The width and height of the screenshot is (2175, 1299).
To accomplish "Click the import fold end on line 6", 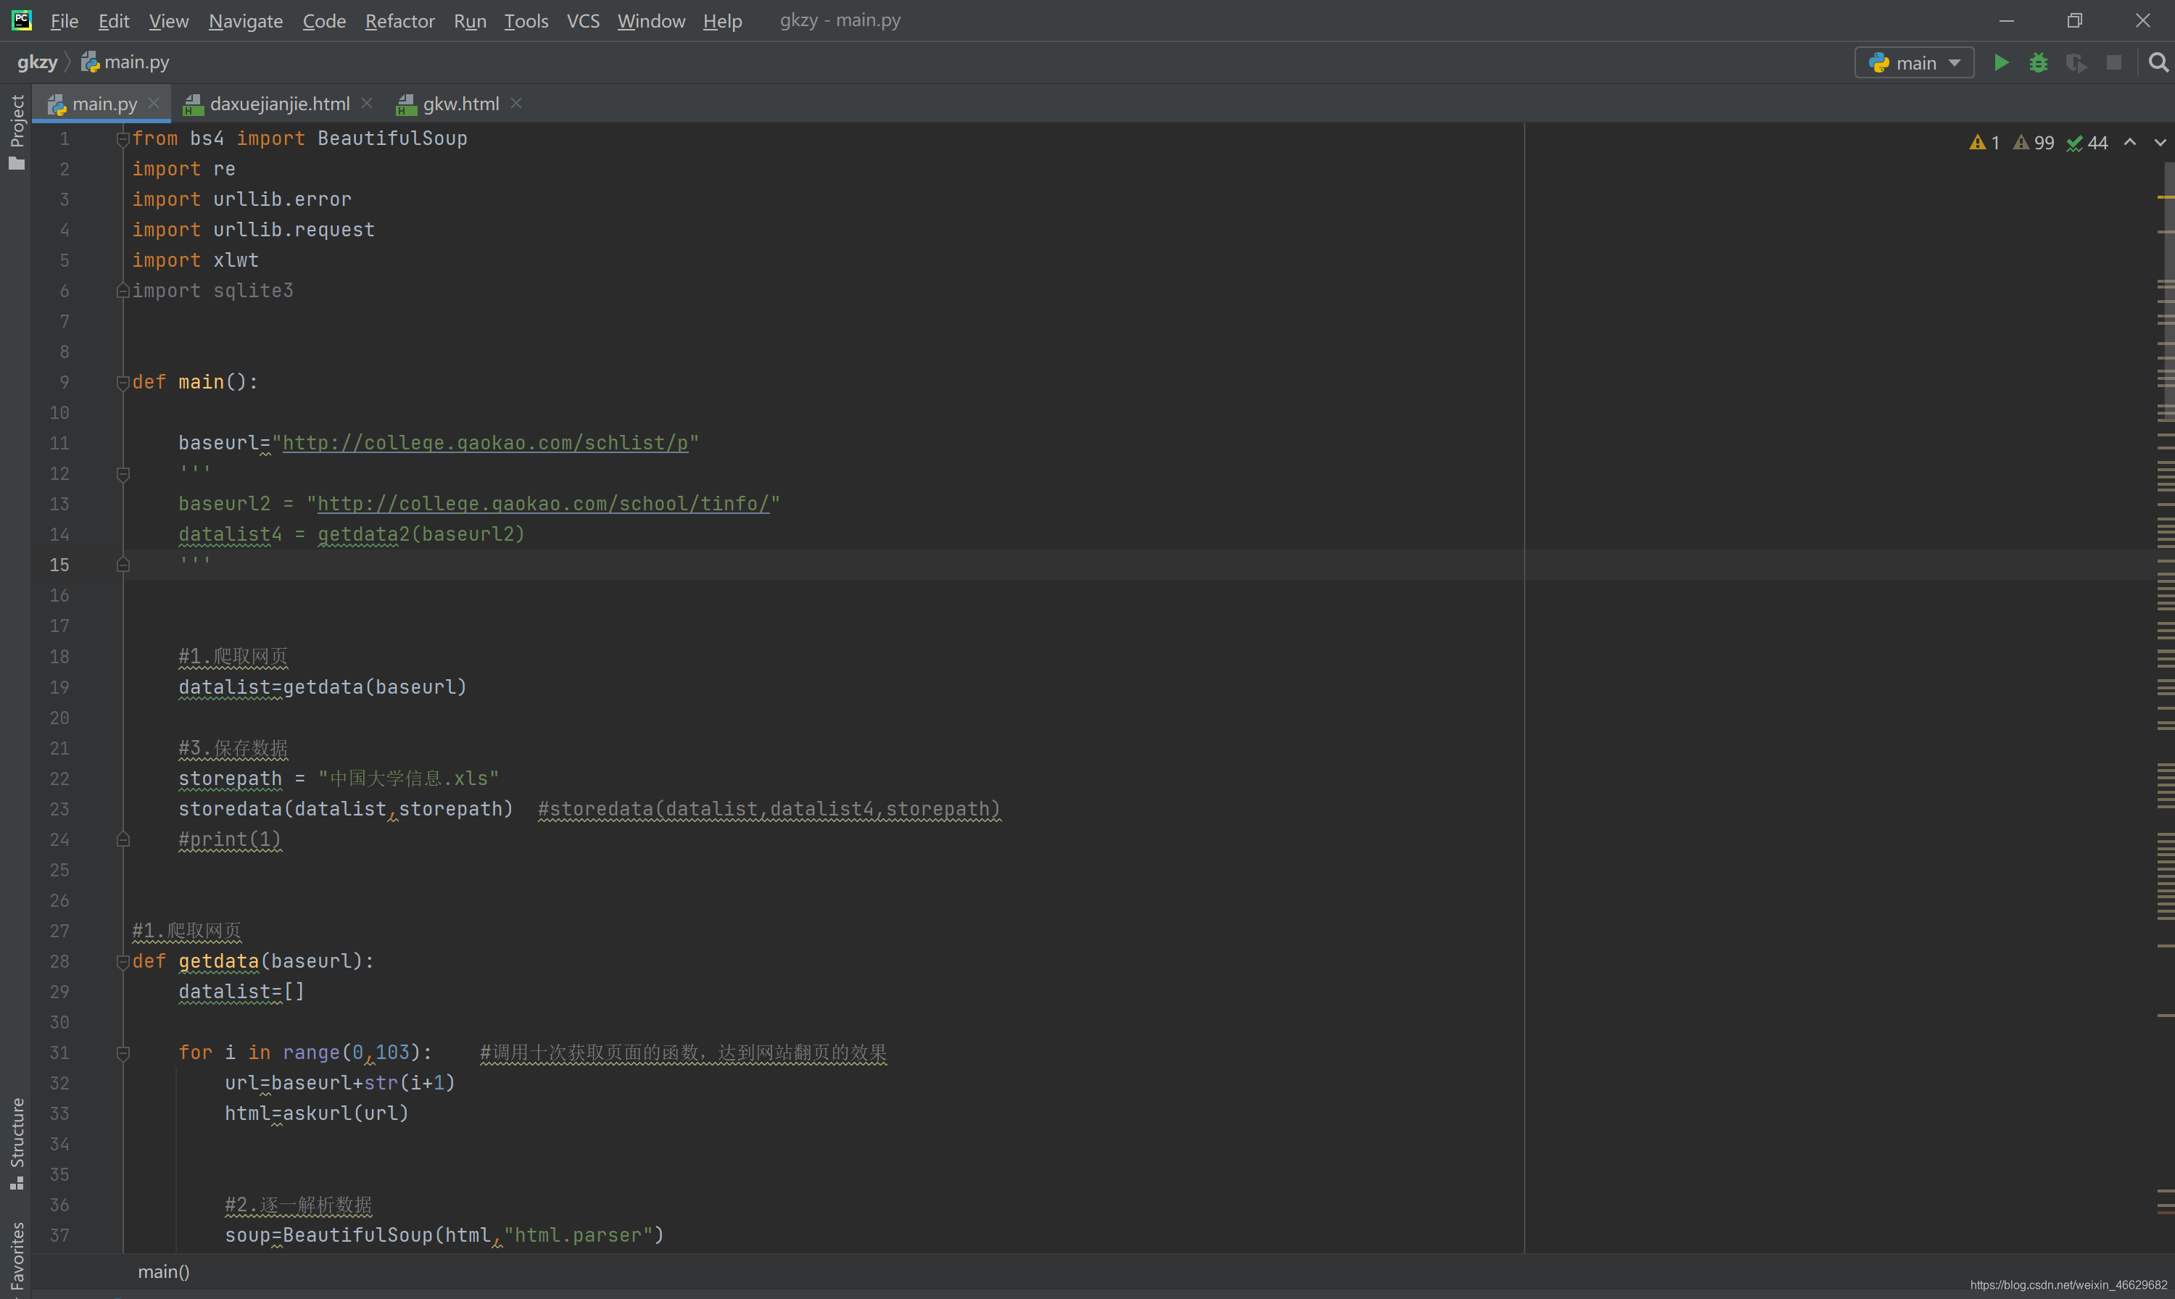I will click(123, 291).
